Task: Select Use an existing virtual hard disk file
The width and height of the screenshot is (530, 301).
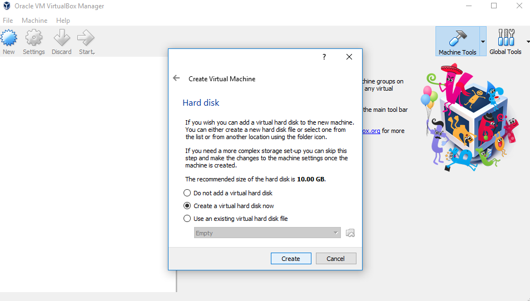Action: (236, 219)
